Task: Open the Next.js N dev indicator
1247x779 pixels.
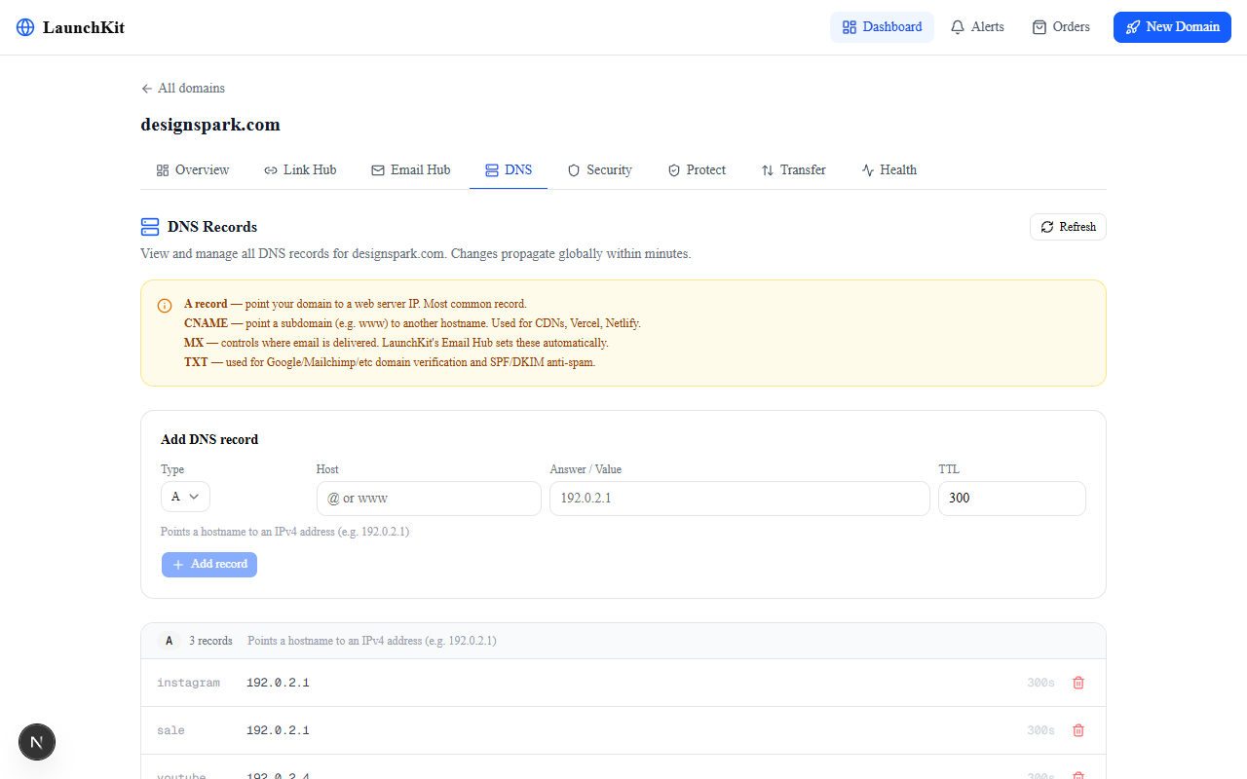Action: (x=37, y=742)
